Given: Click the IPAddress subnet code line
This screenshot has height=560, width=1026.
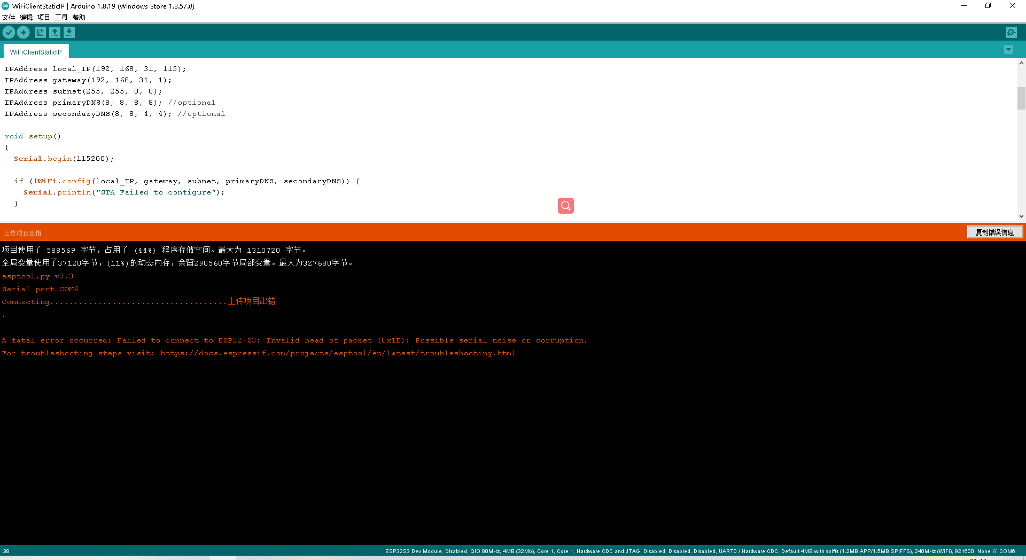Looking at the screenshot, I should [83, 91].
